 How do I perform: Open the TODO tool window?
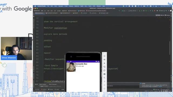(x=37, y=89)
